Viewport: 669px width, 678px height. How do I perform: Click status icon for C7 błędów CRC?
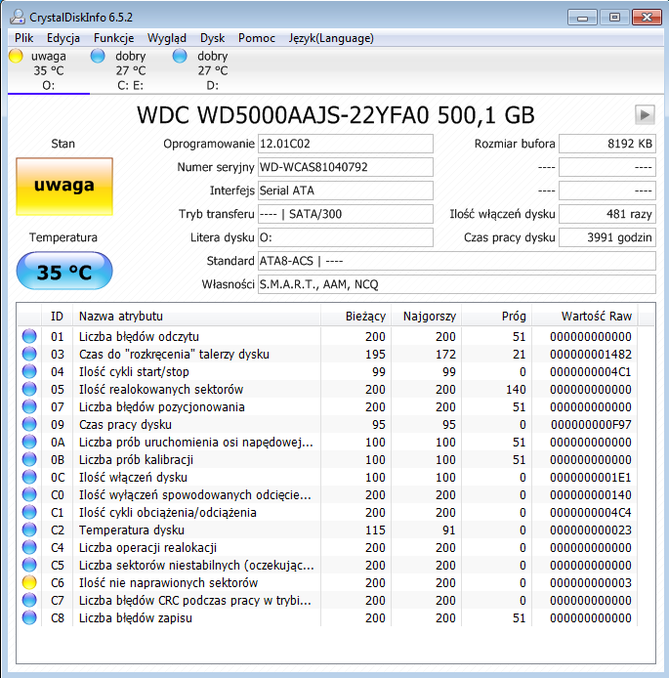click(x=29, y=600)
